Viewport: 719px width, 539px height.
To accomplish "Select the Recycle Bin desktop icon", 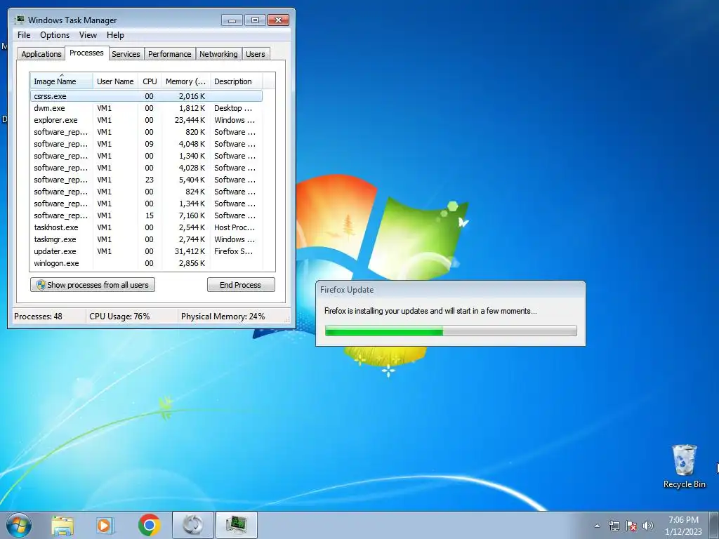I will click(684, 466).
